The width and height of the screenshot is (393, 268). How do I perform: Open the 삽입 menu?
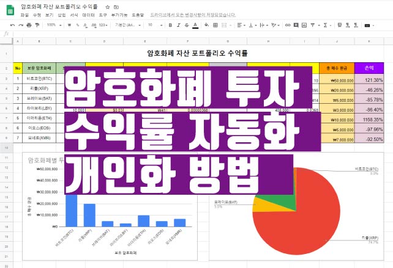pos(62,15)
